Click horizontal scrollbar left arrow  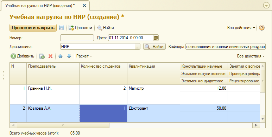point(13,125)
